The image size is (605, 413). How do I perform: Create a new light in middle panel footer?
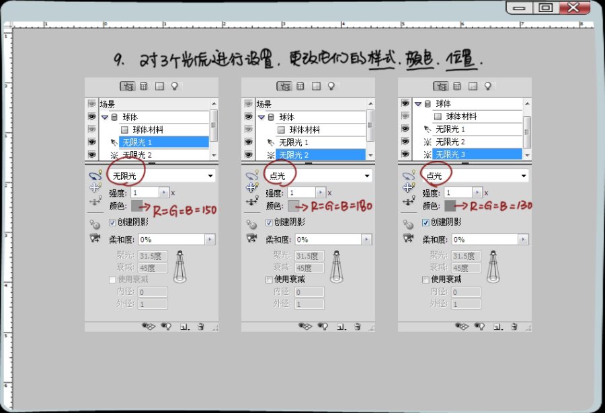[x=341, y=326]
